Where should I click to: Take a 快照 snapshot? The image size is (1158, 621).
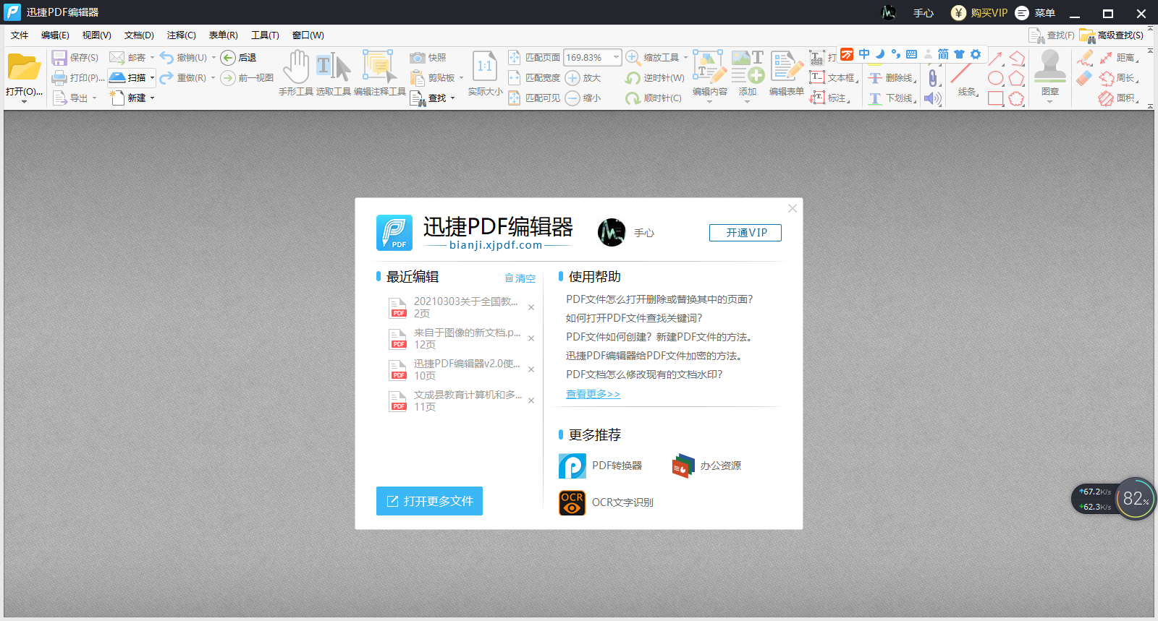click(428, 58)
